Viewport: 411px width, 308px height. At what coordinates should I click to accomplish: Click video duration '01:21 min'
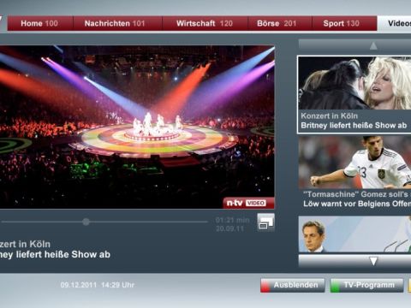(x=232, y=220)
